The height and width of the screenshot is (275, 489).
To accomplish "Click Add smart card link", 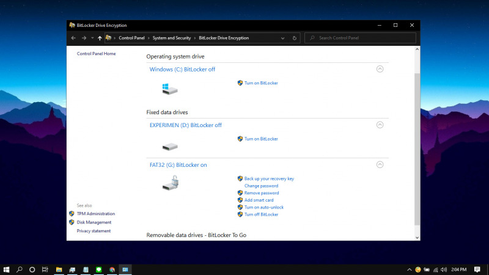I will [259, 200].
